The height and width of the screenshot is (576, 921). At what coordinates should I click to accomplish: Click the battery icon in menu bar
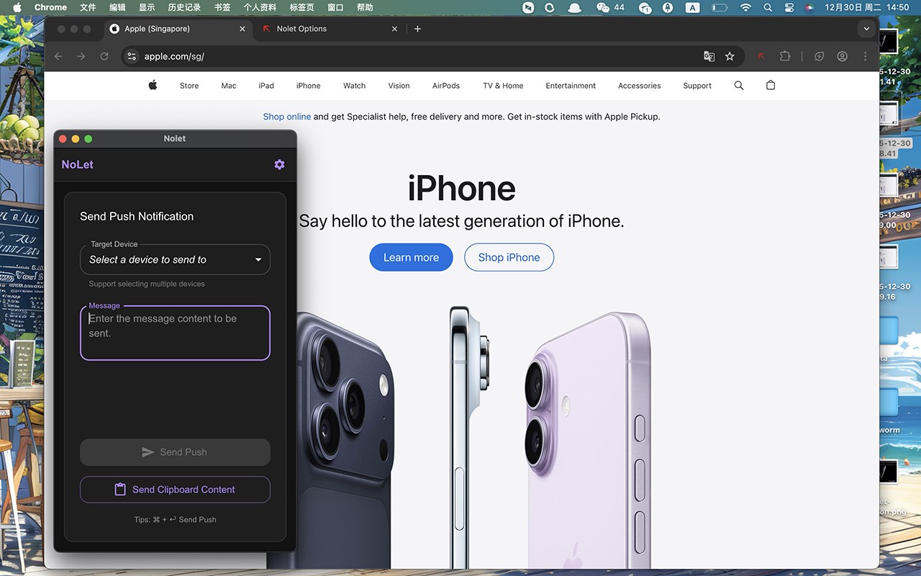tap(720, 7)
